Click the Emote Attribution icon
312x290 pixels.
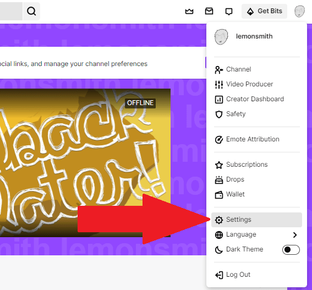219,140
